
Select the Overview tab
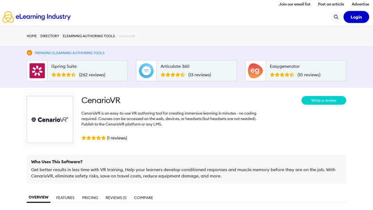[39, 197]
